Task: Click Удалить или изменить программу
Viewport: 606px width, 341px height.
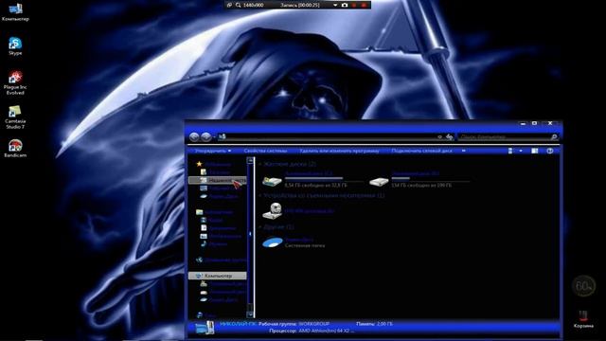Action: (x=339, y=151)
